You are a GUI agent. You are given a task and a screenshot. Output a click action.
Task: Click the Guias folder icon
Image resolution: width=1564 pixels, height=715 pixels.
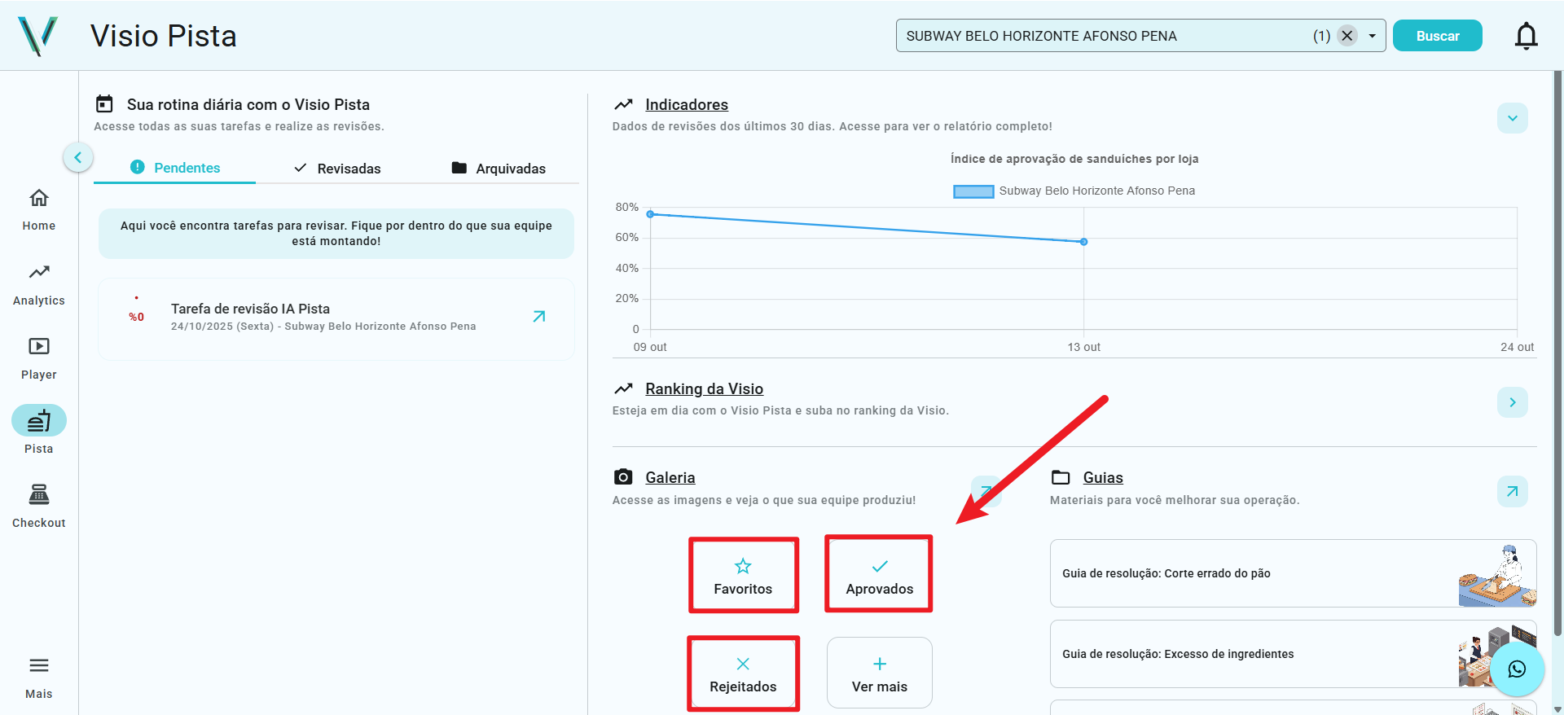(1061, 477)
